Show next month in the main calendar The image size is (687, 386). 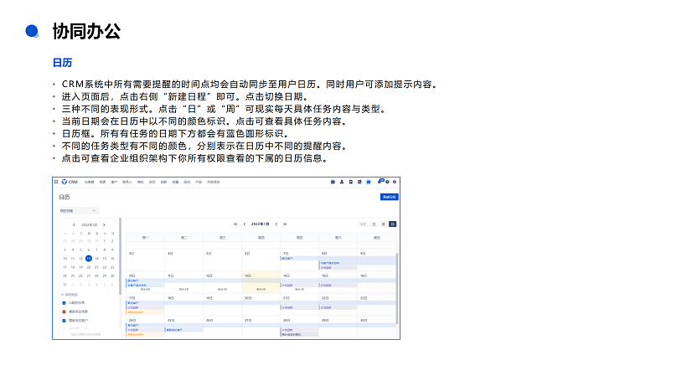point(276,224)
